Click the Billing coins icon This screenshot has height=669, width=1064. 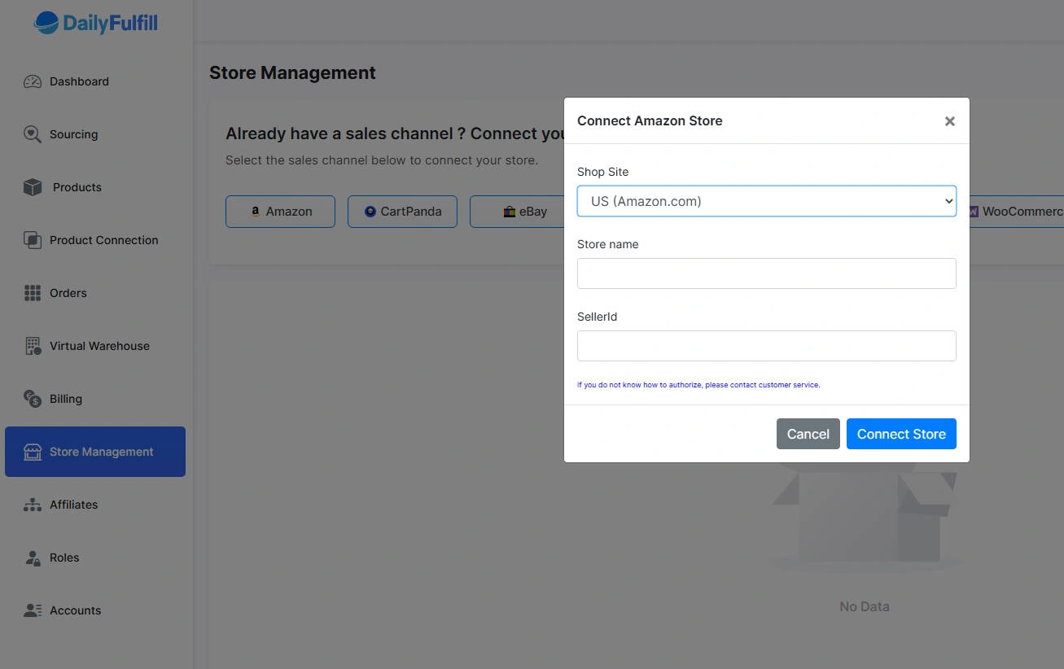(x=33, y=399)
